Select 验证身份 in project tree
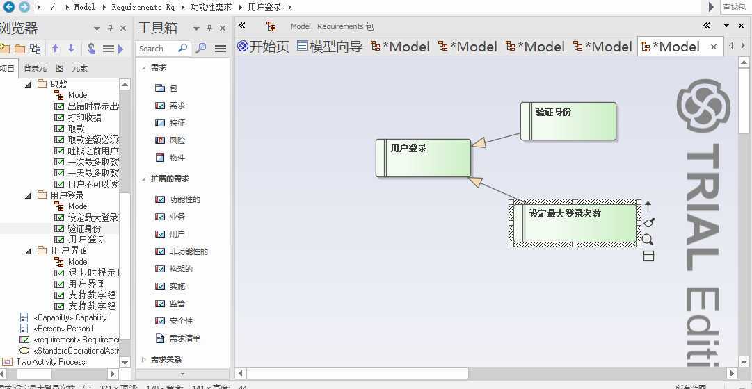752x389 pixels. coord(84,229)
